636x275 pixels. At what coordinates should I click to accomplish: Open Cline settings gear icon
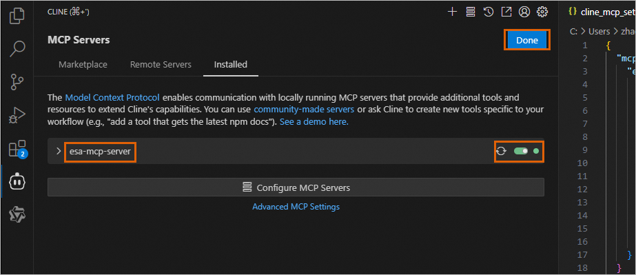coord(542,12)
